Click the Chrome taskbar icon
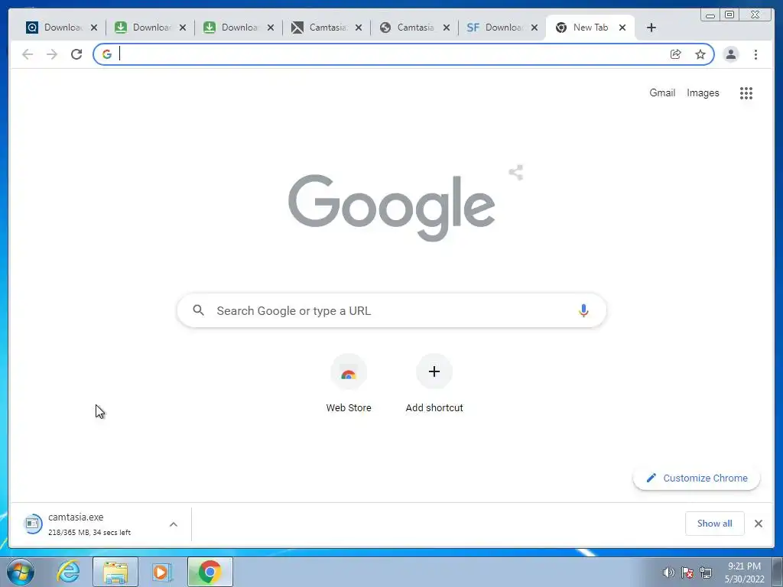 [210, 572]
